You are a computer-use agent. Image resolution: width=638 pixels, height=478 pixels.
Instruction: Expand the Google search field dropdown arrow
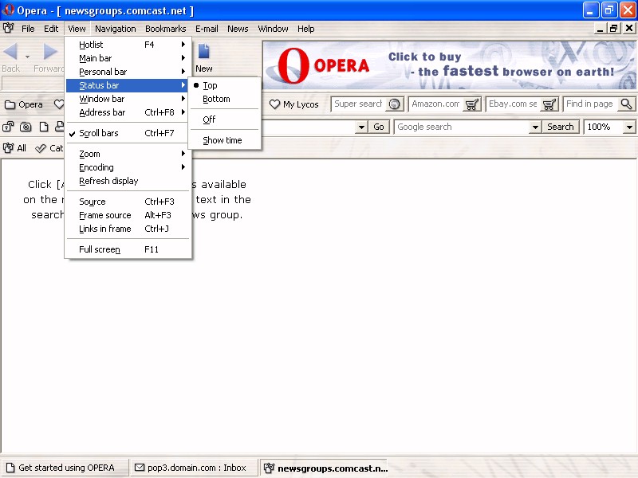point(535,127)
